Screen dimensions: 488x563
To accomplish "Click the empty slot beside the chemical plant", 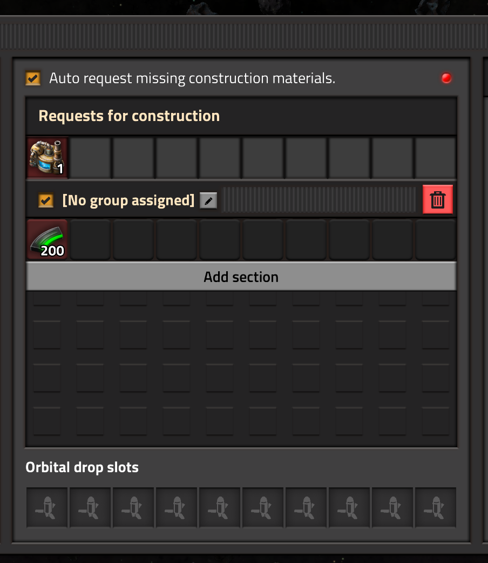I will pyautogui.click(x=91, y=157).
